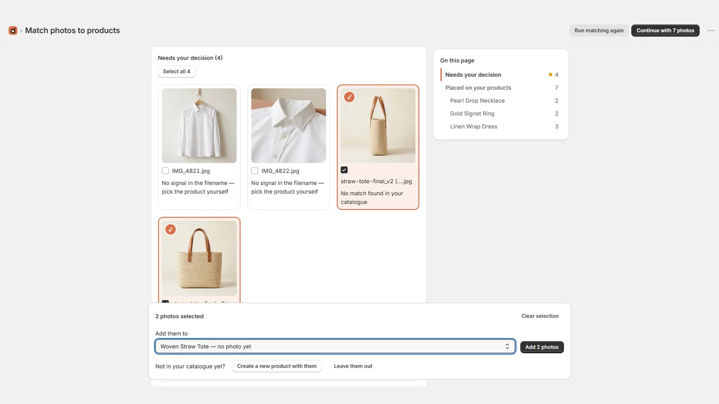Click the '2 photos selected' label
The image size is (719, 404).
pos(179,316)
